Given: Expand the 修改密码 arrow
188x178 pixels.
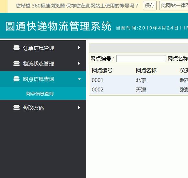Looking at the screenshot, I should click(x=79, y=107).
